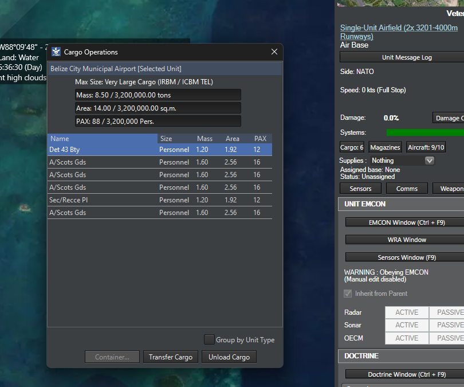Viewport: 464px width, 387px height.
Task: Click Max Size: Very Large Cargo text
Action: 144,82
